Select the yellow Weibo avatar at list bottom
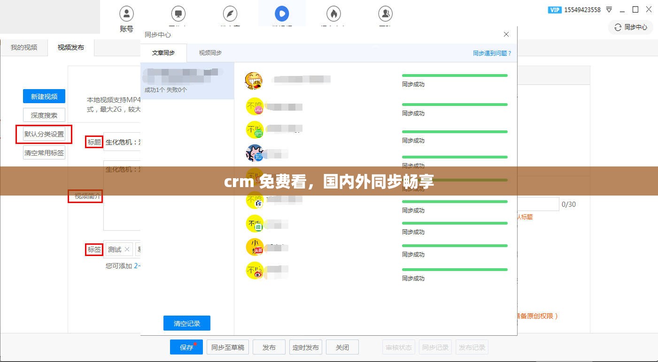The height and width of the screenshot is (362, 658). pos(254,271)
